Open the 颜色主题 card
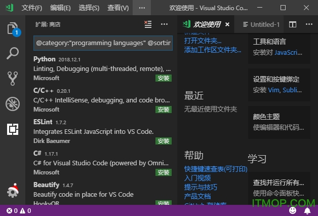Viewport: 318px width, 216px height. click(x=279, y=122)
